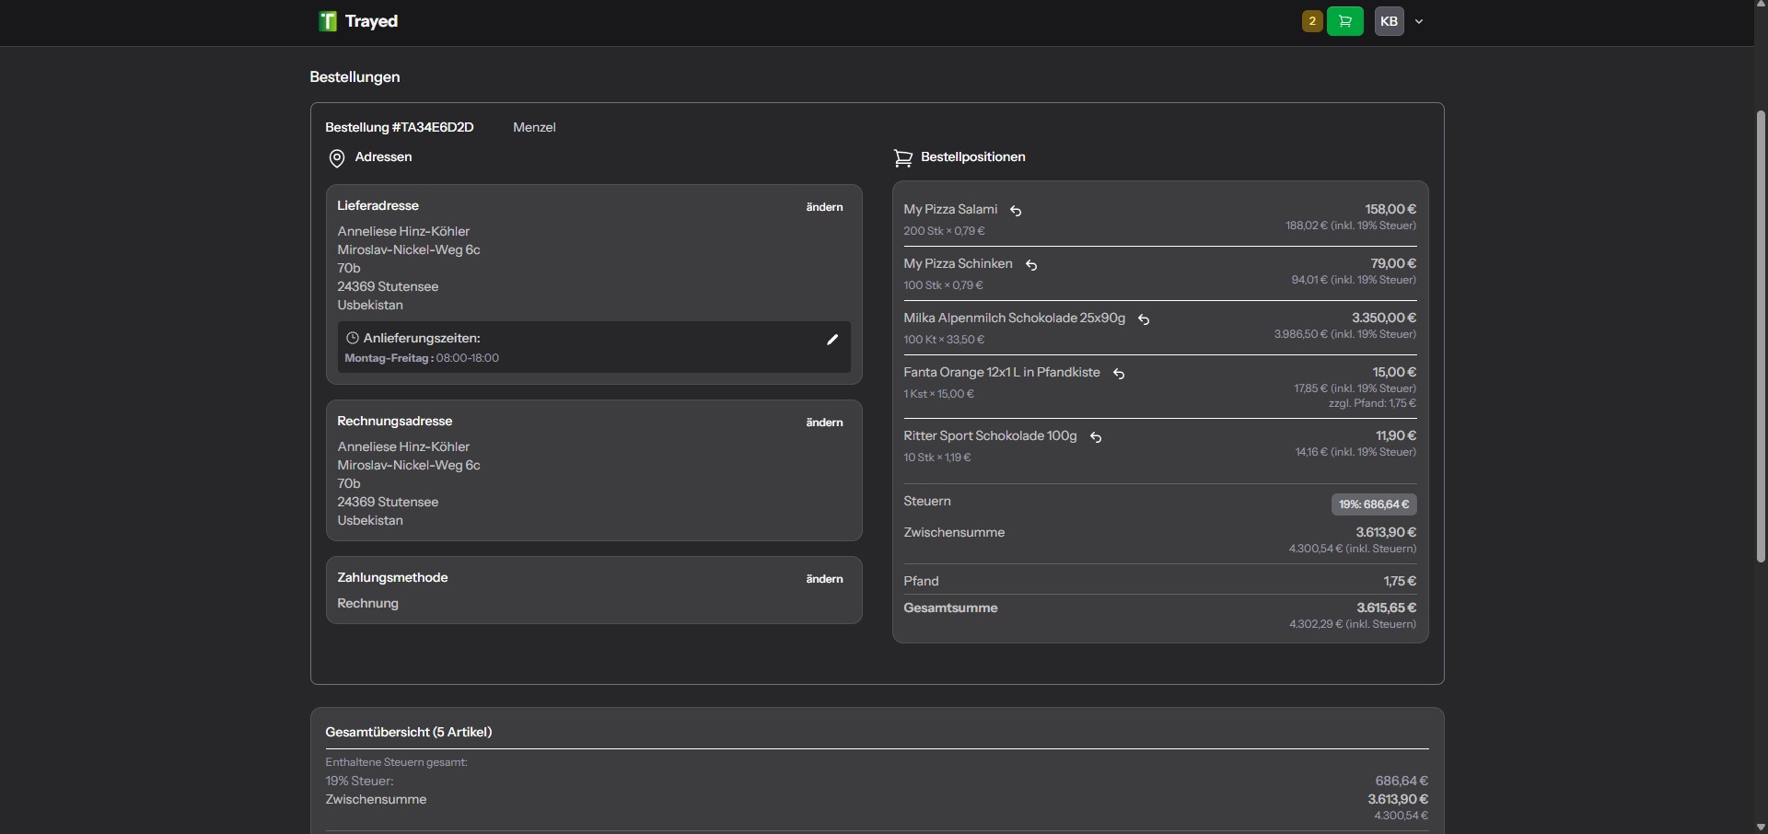Screen dimensions: 1768x834
Task: Click the Menzel label on the order
Action: 534,127
